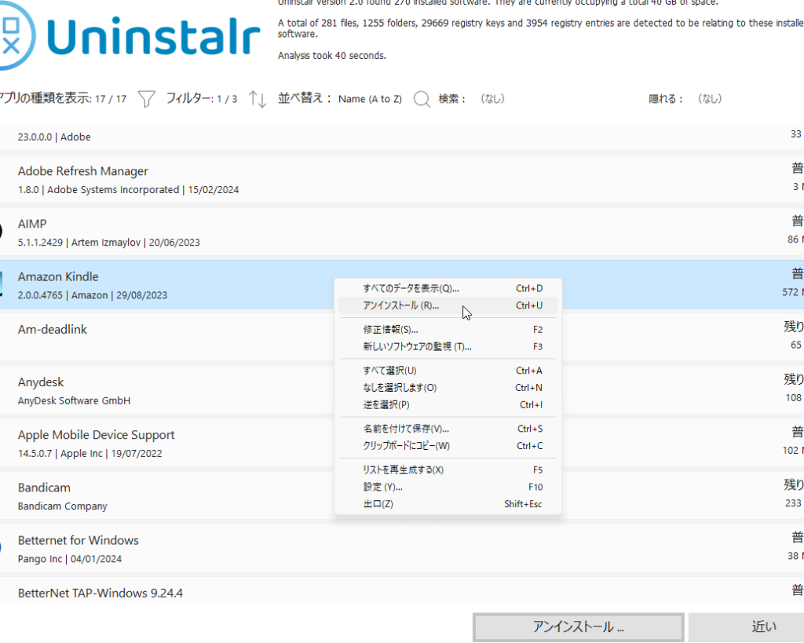The width and height of the screenshot is (804, 643).
Task: Select the Anydesk row
Action: click(402, 390)
